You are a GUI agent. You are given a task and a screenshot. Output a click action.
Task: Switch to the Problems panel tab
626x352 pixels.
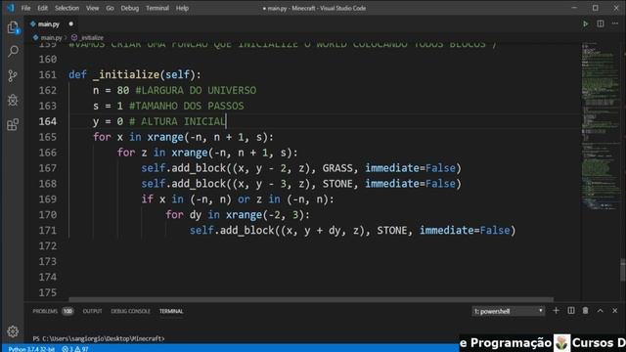(x=45, y=311)
